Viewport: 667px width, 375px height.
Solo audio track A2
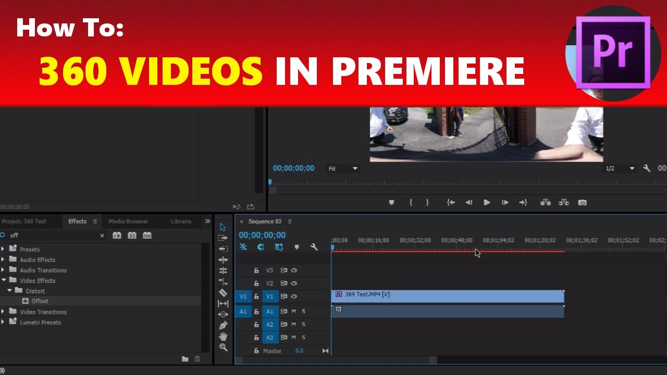304,324
